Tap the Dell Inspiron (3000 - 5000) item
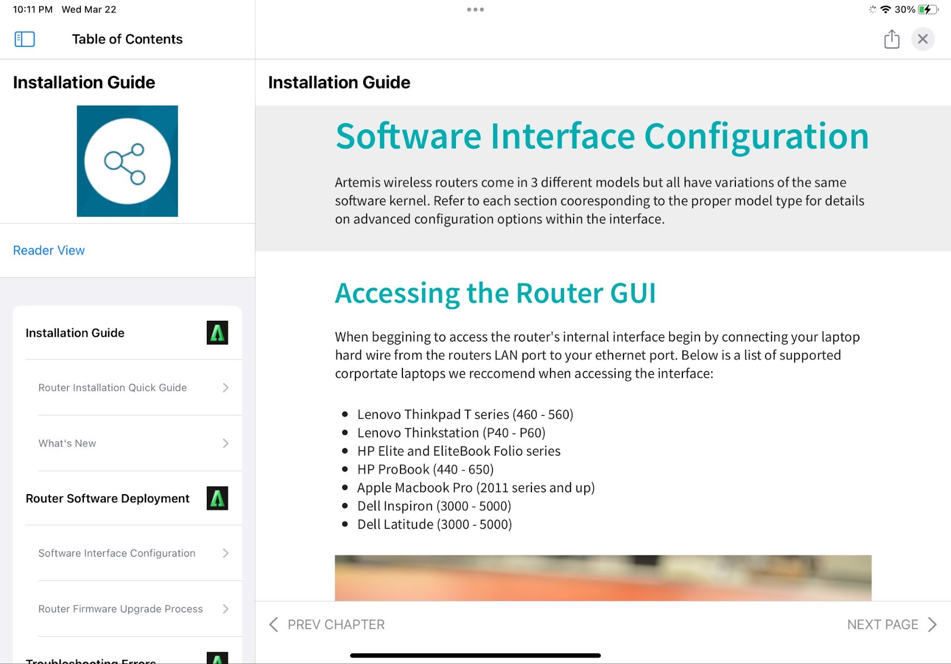951x664 pixels. pos(434,507)
